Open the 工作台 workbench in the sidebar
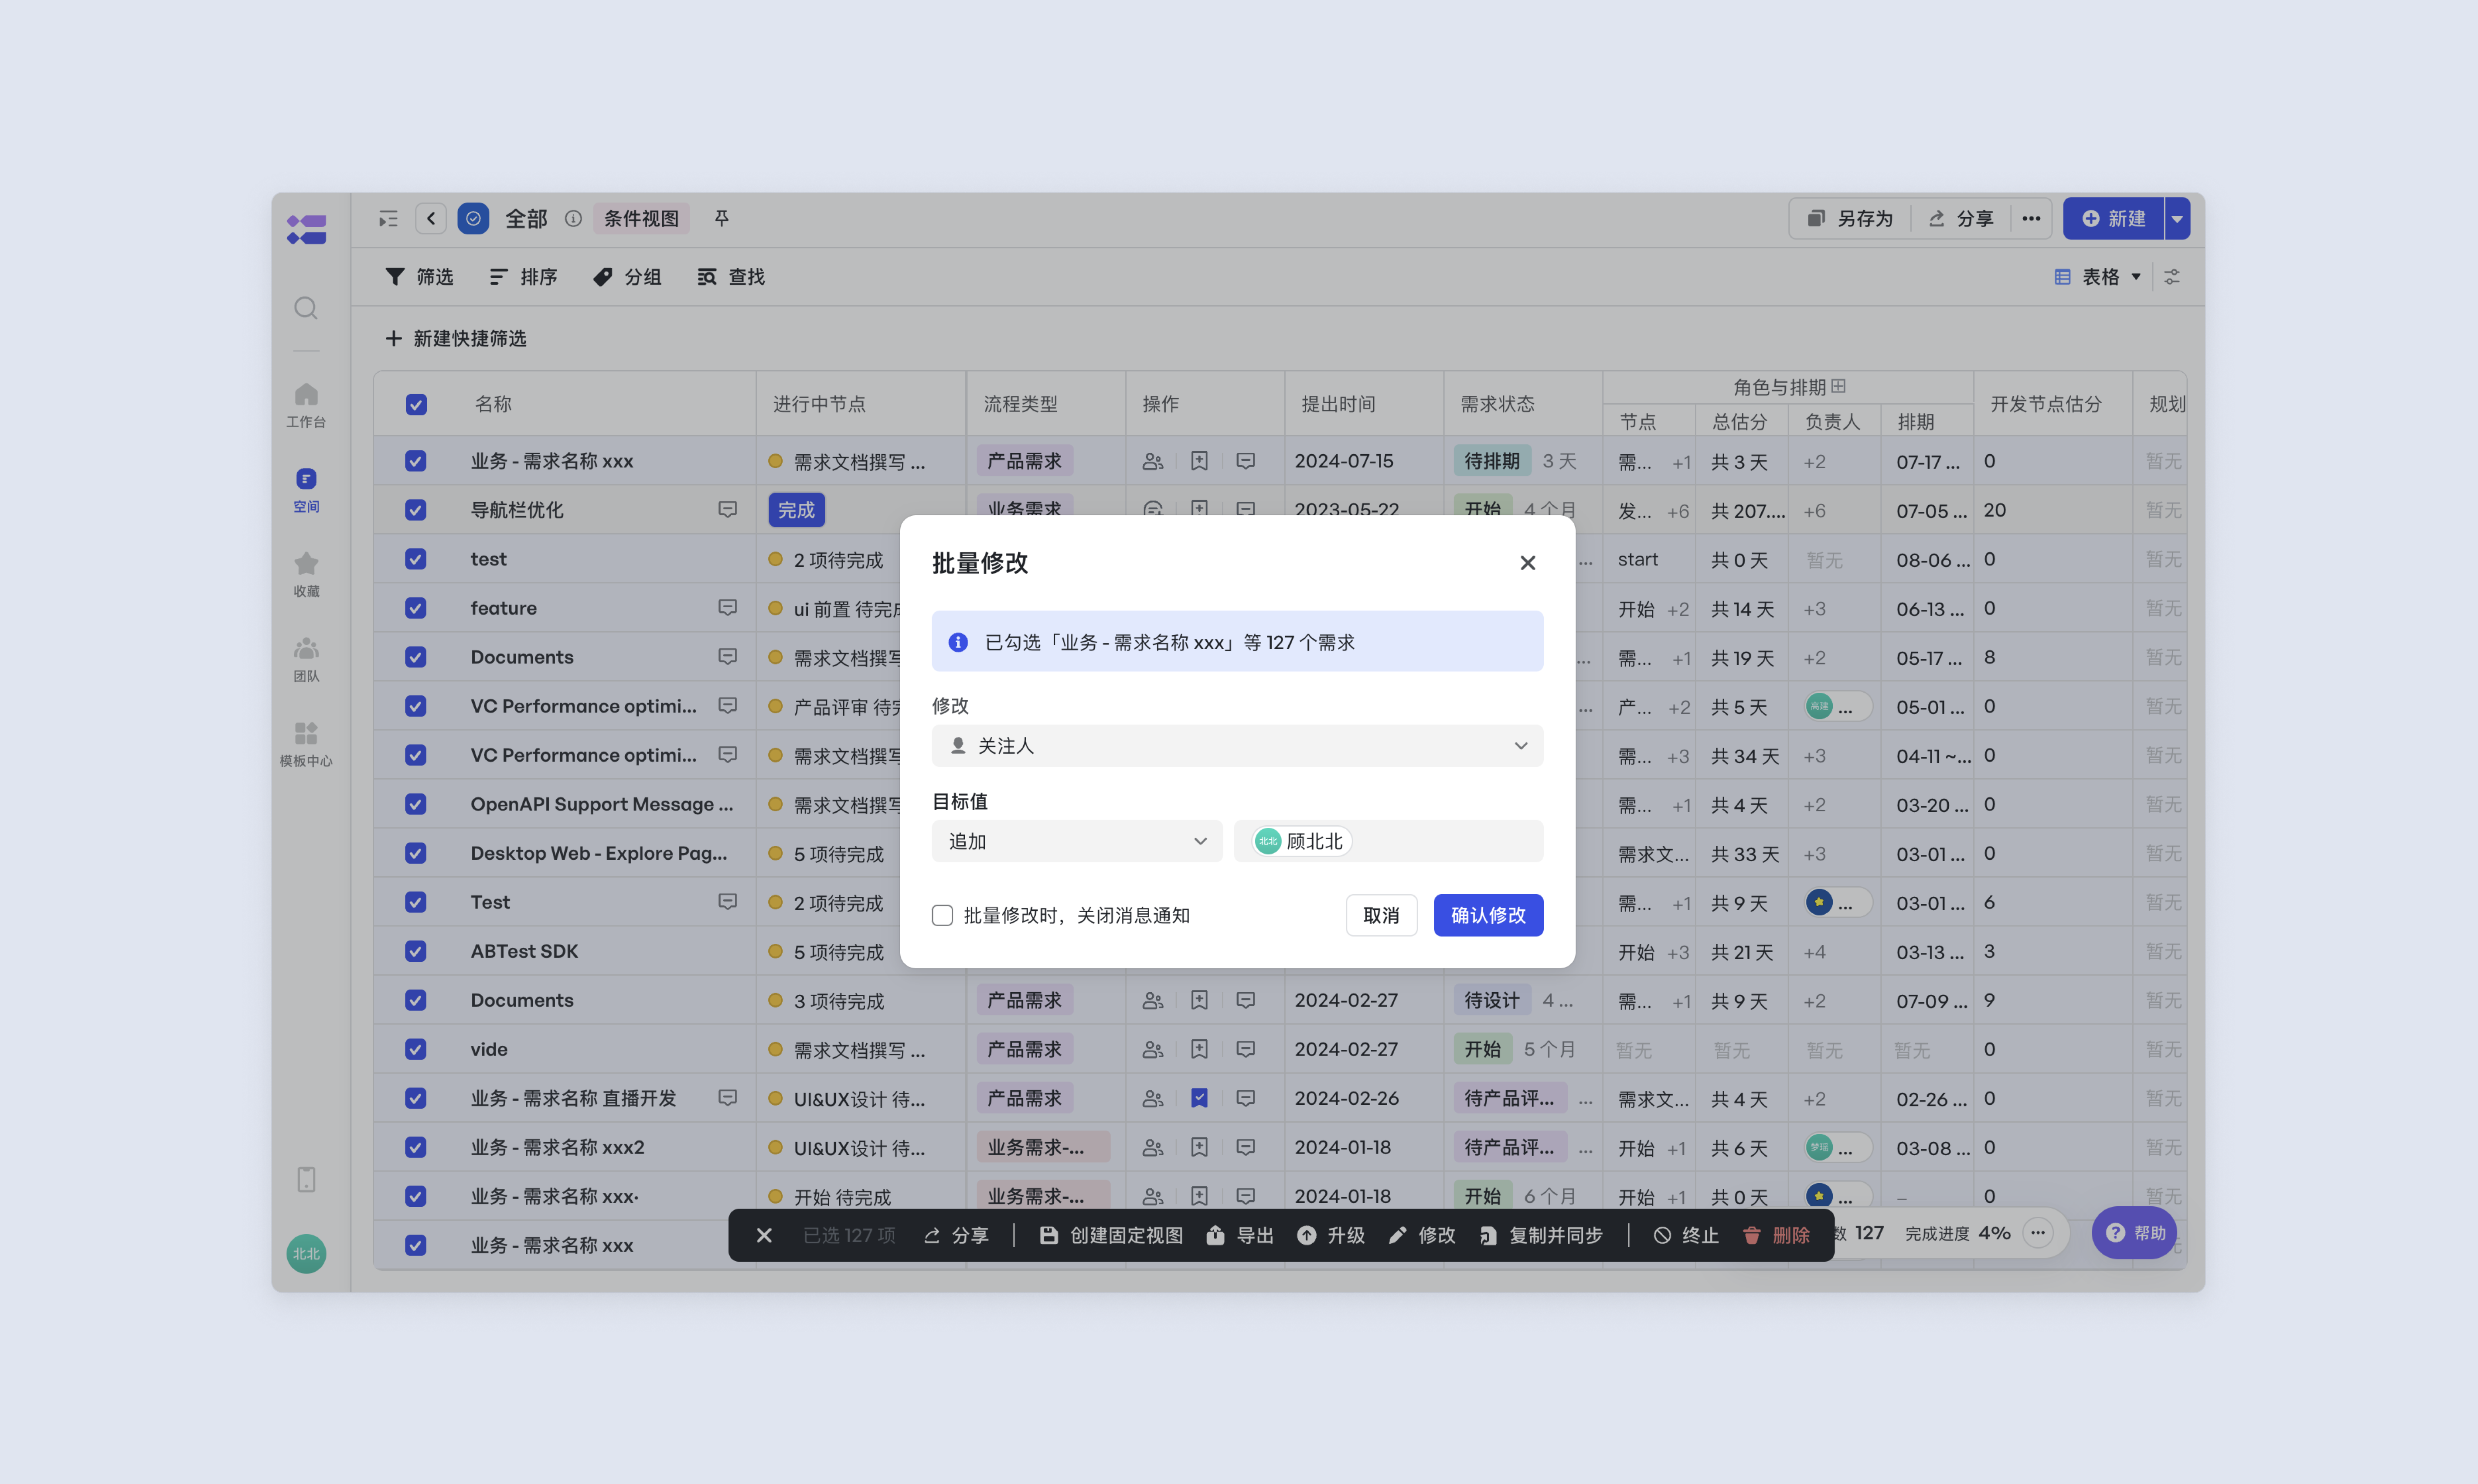The height and width of the screenshot is (1484, 2478). tap(306, 405)
